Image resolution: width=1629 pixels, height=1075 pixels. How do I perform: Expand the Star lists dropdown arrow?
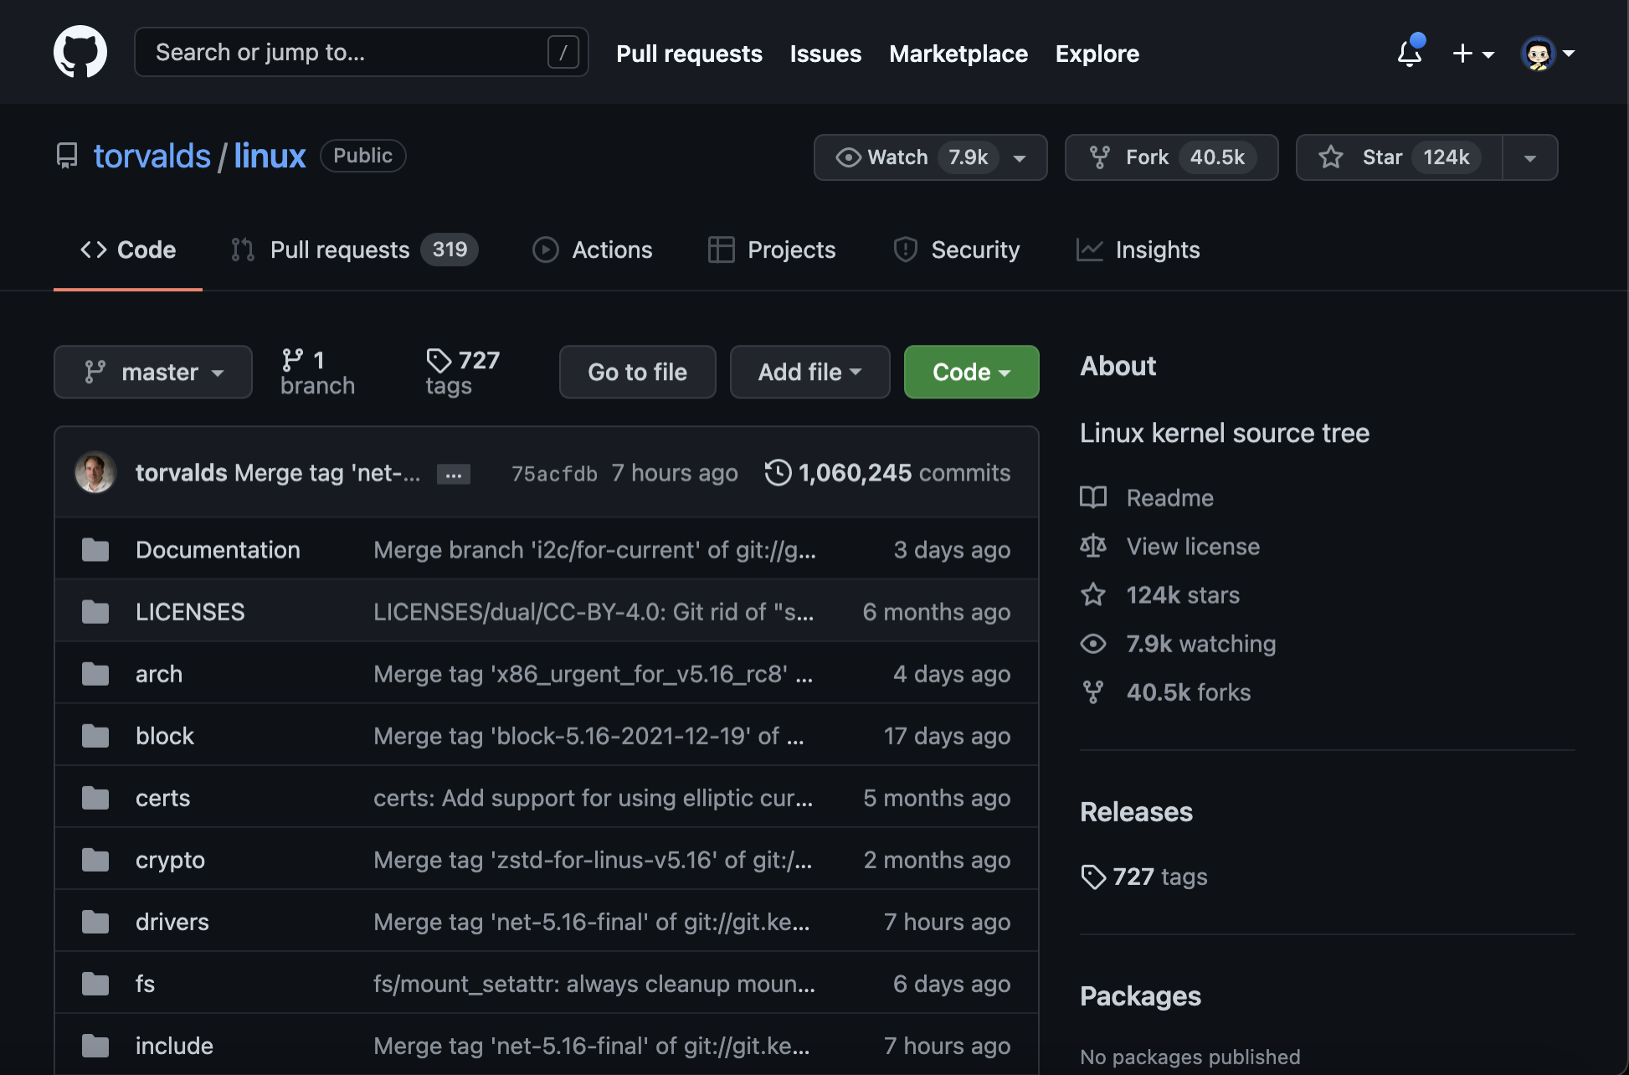click(1530, 157)
